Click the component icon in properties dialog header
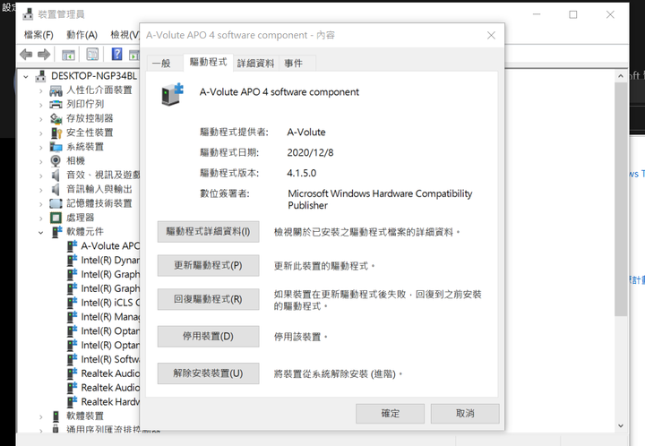The height and width of the screenshot is (446, 645). [172, 94]
